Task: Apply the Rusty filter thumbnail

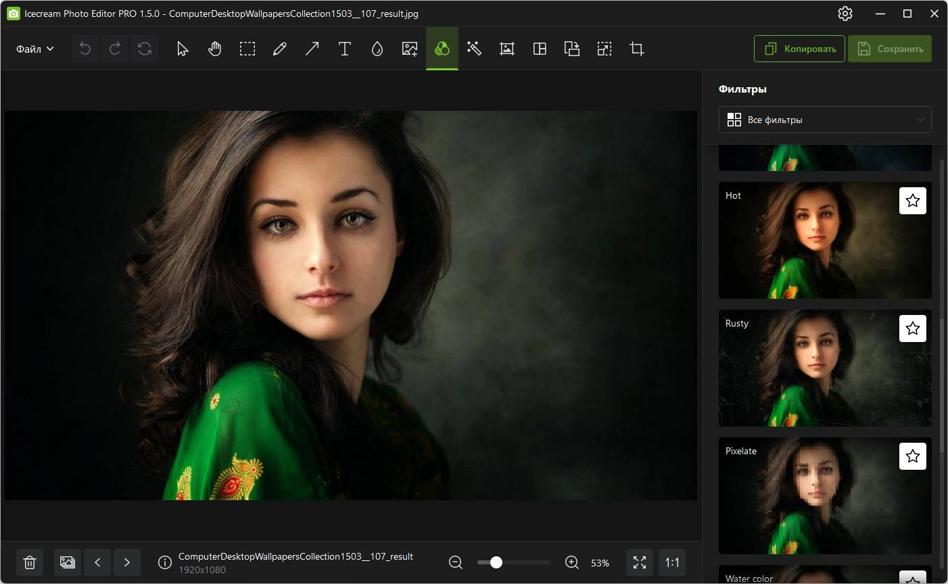Action: pyautogui.click(x=825, y=368)
